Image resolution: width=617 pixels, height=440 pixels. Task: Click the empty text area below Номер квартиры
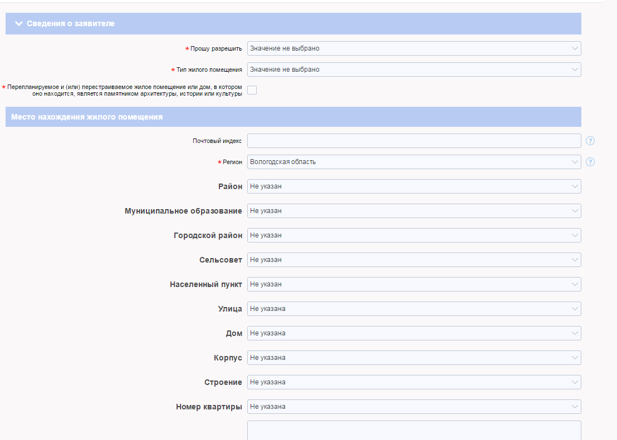(414, 431)
